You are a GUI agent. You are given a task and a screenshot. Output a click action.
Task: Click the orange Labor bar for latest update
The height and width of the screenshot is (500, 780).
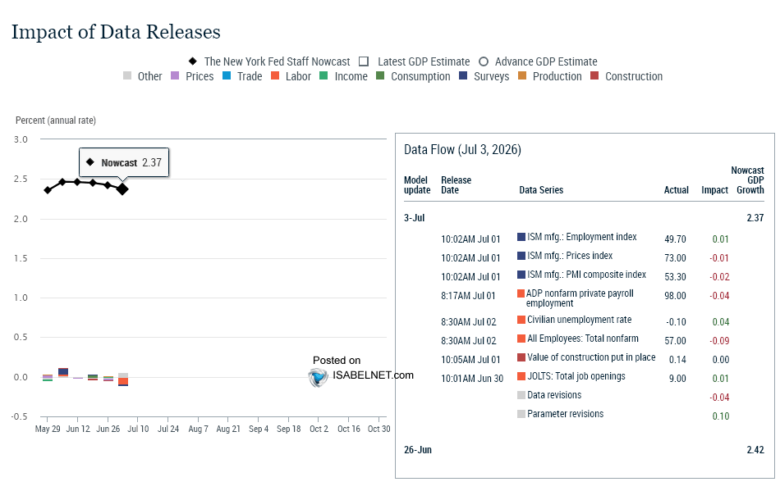coord(123,381)
